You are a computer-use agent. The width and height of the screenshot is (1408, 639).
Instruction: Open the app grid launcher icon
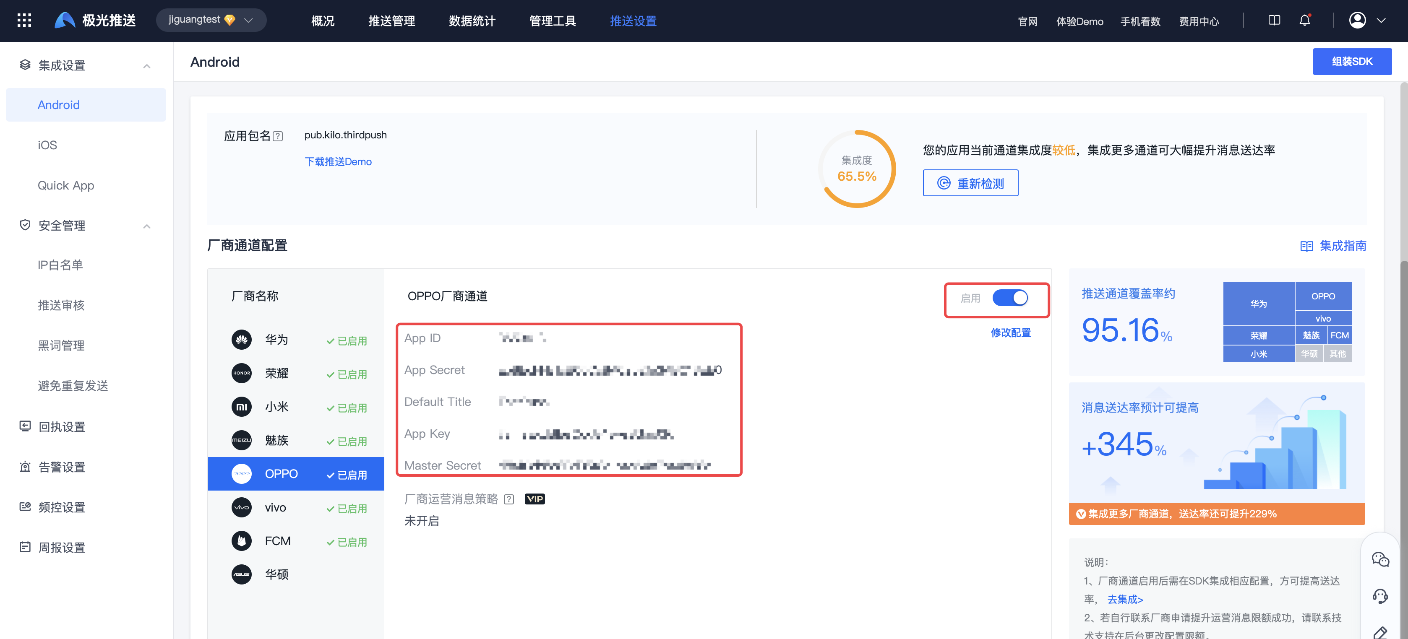pos(24,21)
